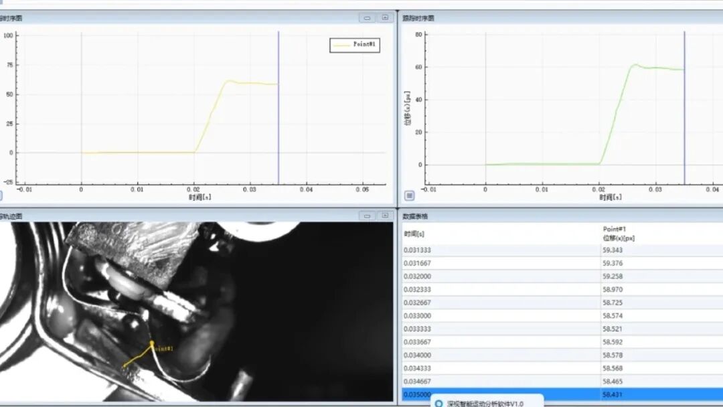Click the 时间[s] column header
This screenshot has height=407, width=723.
(415, 234)
